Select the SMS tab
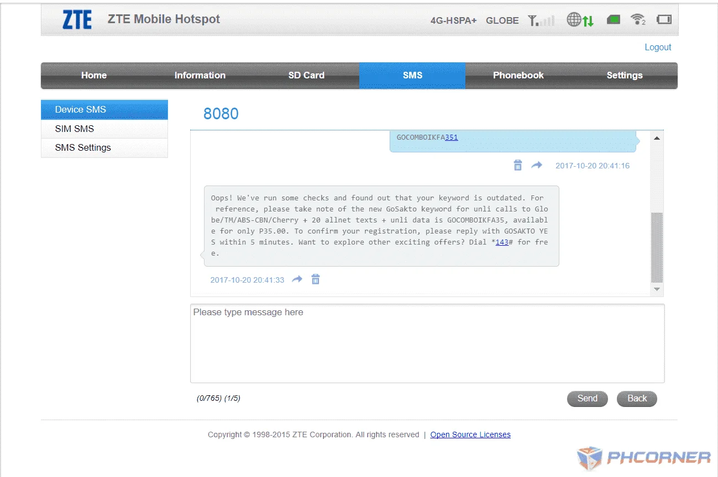The width and height of the screenshot is (718, 477). pos(412,76)
